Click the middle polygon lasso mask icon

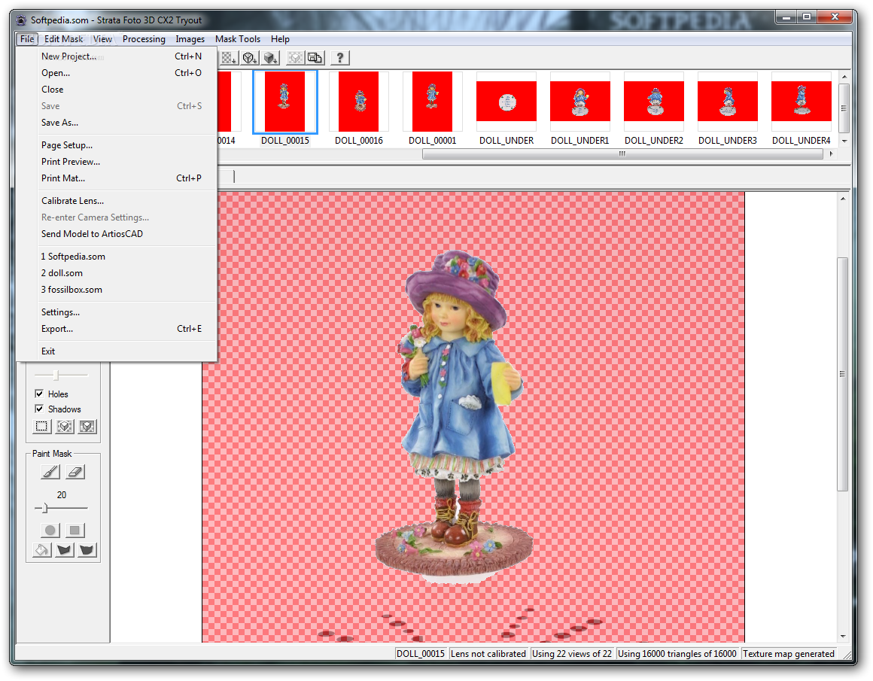[65, 550]
